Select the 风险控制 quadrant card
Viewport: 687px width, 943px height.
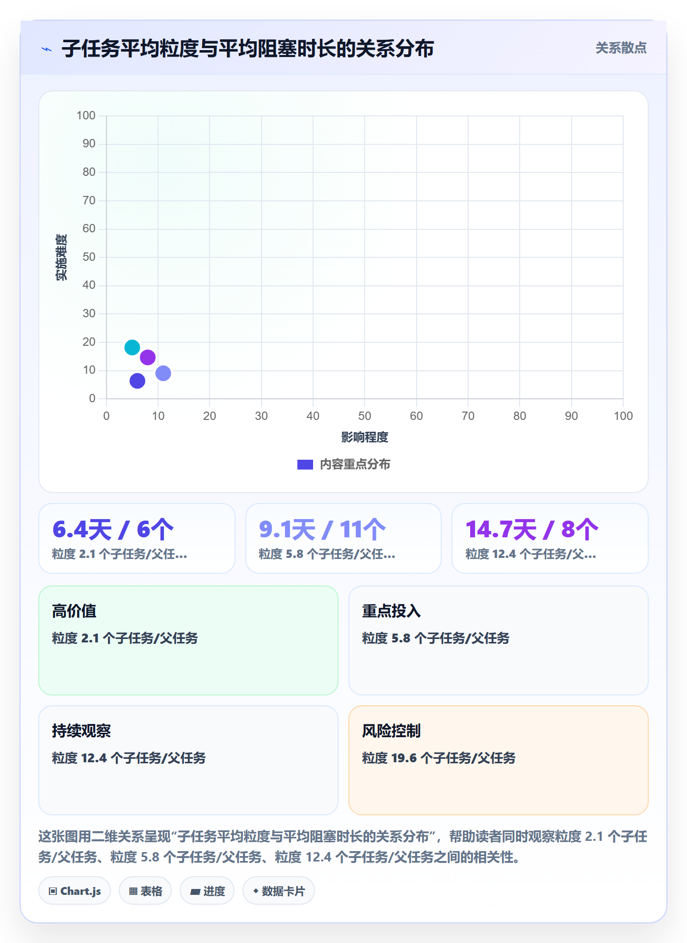[499, 760]
